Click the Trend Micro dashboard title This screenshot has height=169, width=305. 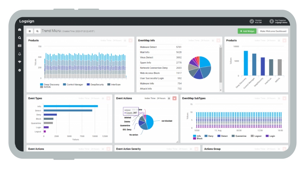51,31
